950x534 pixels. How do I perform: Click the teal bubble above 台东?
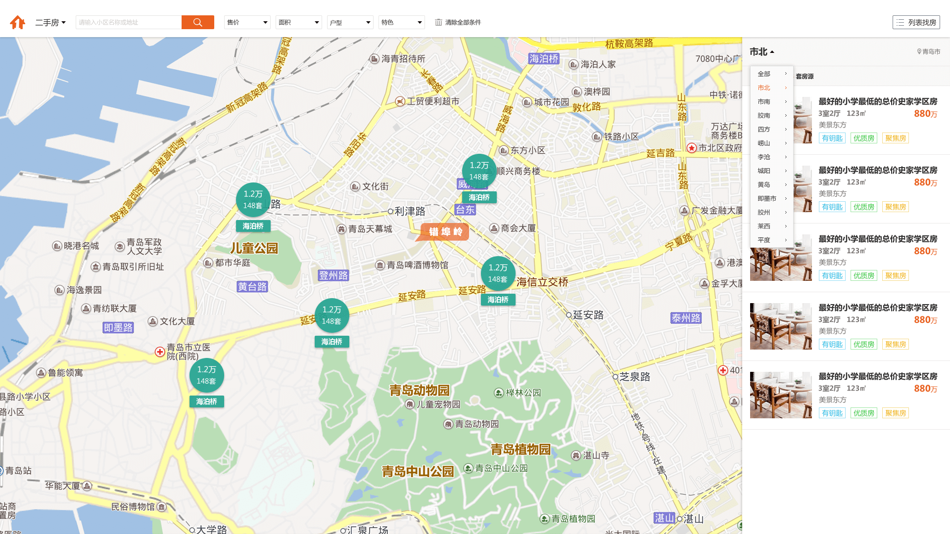479,171
